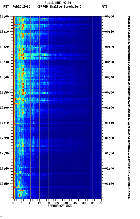Click the 16:10 PST time label
The height and width of the screenshot is (219, 140).
point(4,32)
